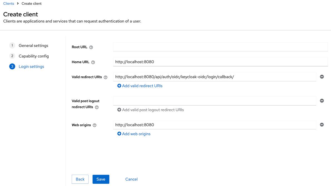
Task: Go to Capability config step
Action: coord(34,56)
